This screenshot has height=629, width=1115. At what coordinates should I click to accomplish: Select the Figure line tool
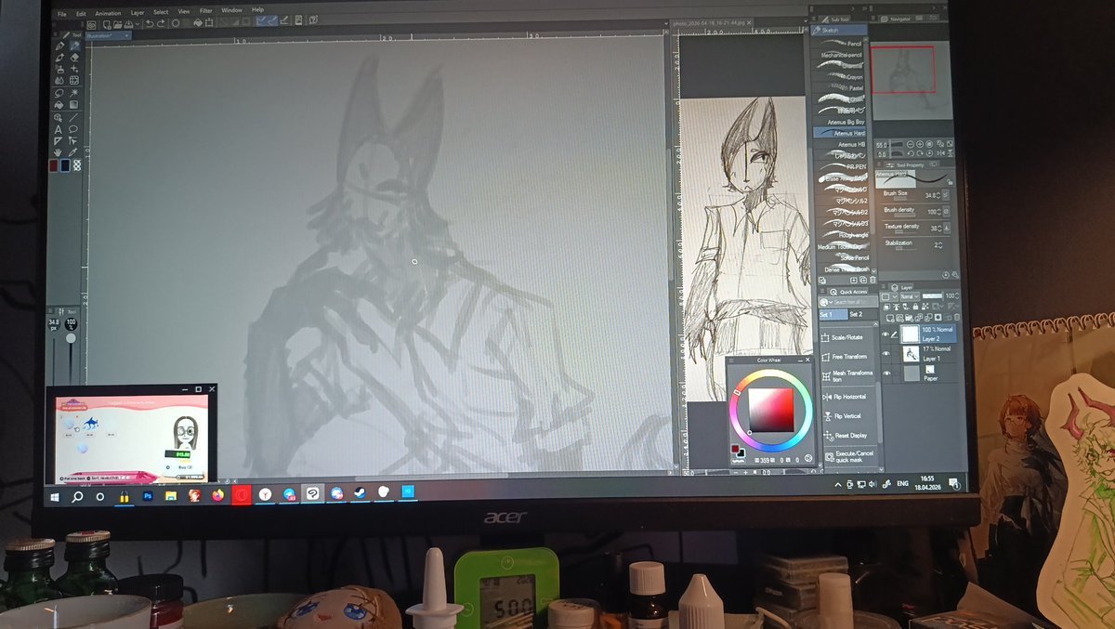point(73,118)
